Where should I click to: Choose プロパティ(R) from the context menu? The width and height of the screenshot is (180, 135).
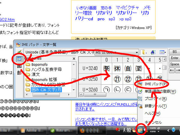[155, 99]
